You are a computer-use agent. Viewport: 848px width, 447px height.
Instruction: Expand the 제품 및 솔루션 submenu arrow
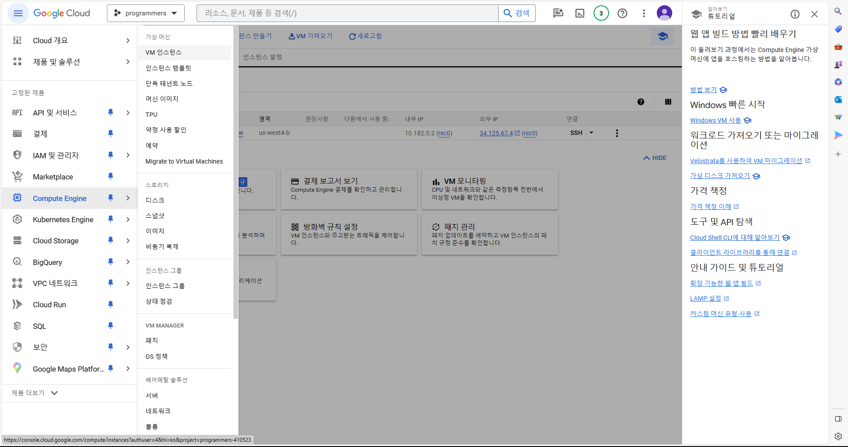(128, 62)
